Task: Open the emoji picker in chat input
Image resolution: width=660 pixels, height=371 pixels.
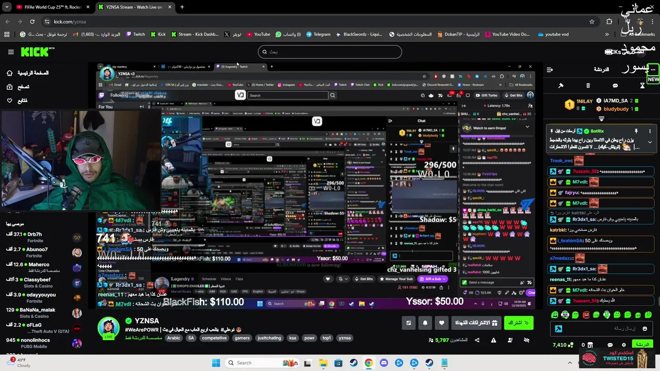Action: [645, 328]
